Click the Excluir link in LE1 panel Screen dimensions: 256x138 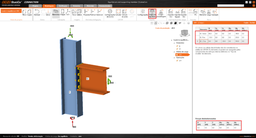(252, 23)
